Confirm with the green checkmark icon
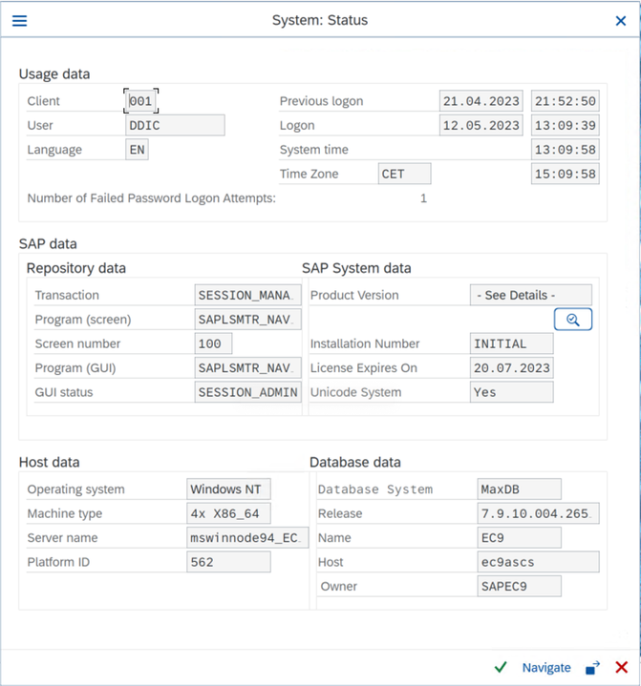 click(x=501, y=667)
